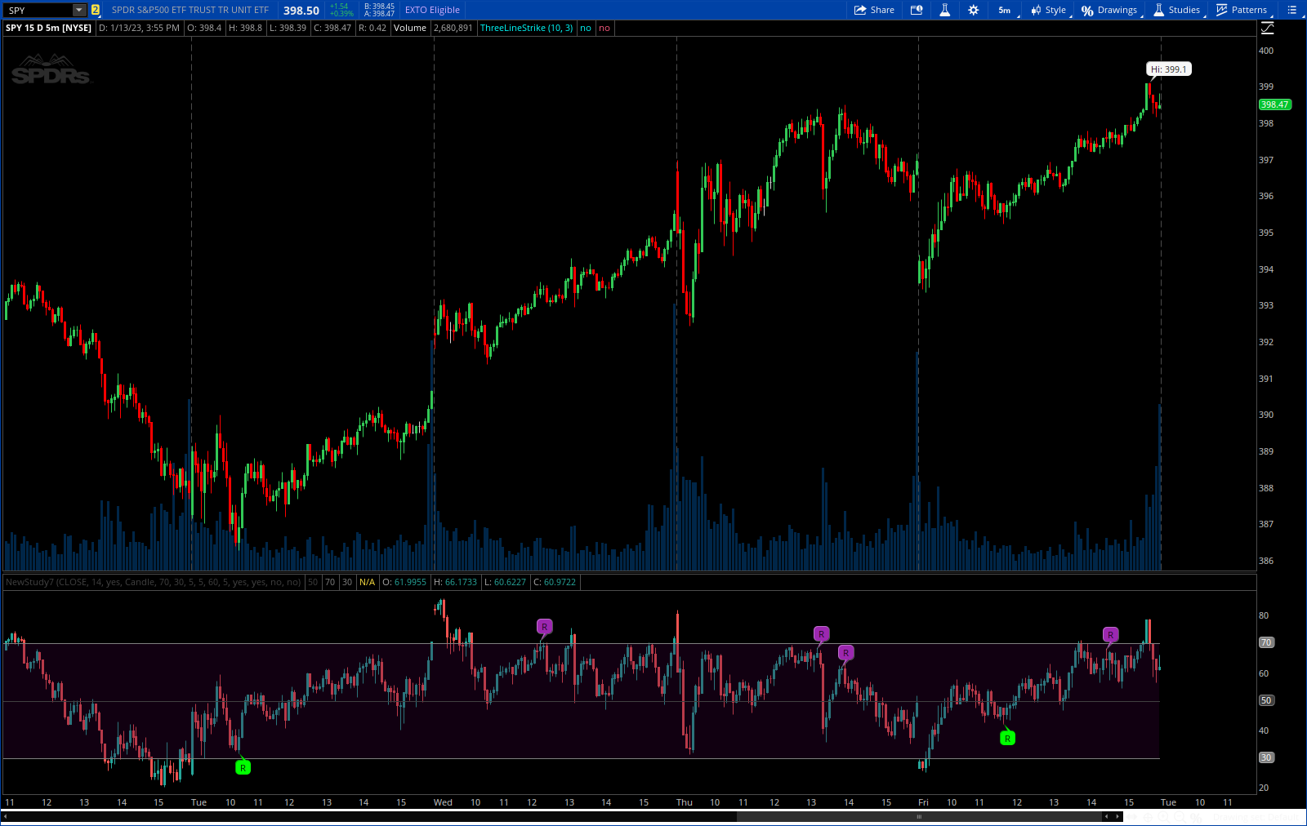Open the Style menu

pos(1048,10)
